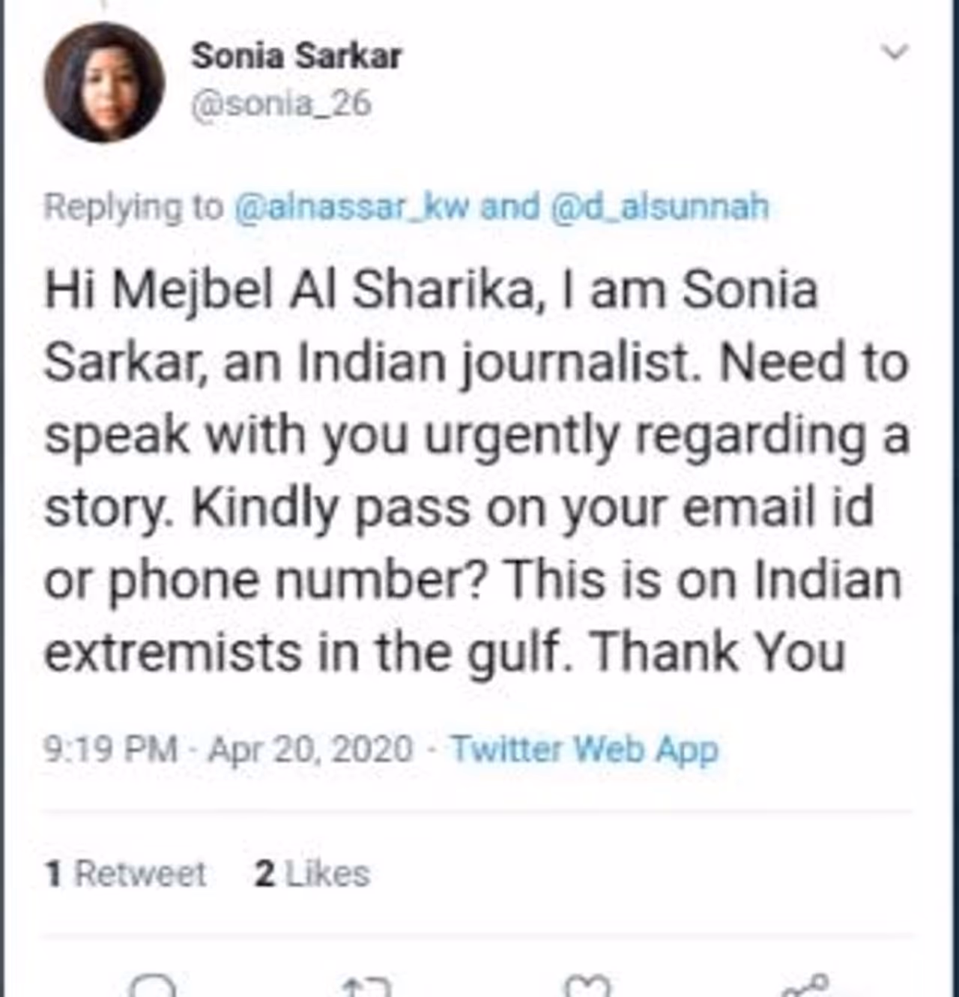This screenshot has height=997, width=959.
Task: Open the Sonia Sarkar display name
Action: click(297, 56)
